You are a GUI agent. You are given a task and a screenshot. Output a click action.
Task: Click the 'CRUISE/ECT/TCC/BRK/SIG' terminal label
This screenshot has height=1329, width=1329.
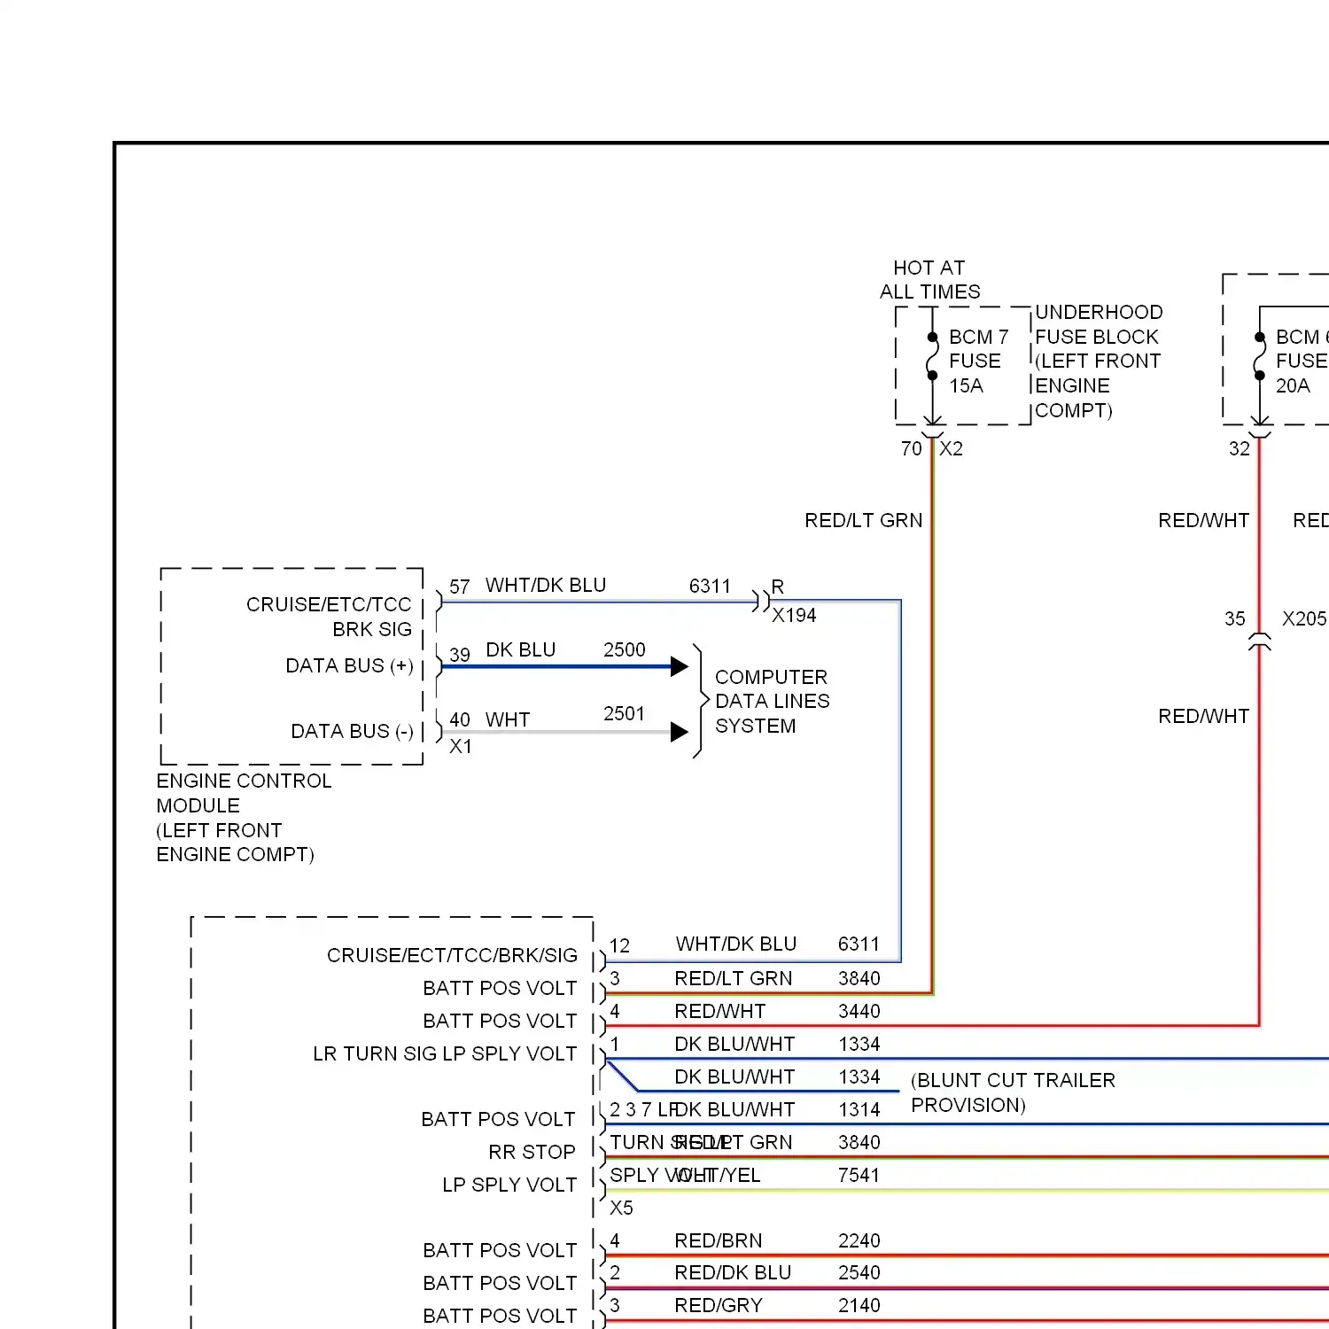point(452,955)
